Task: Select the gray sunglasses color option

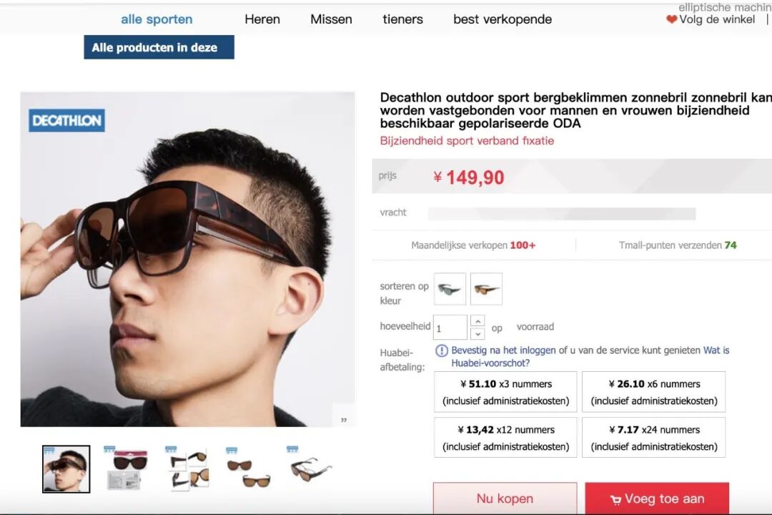Action: coord(450,289)
